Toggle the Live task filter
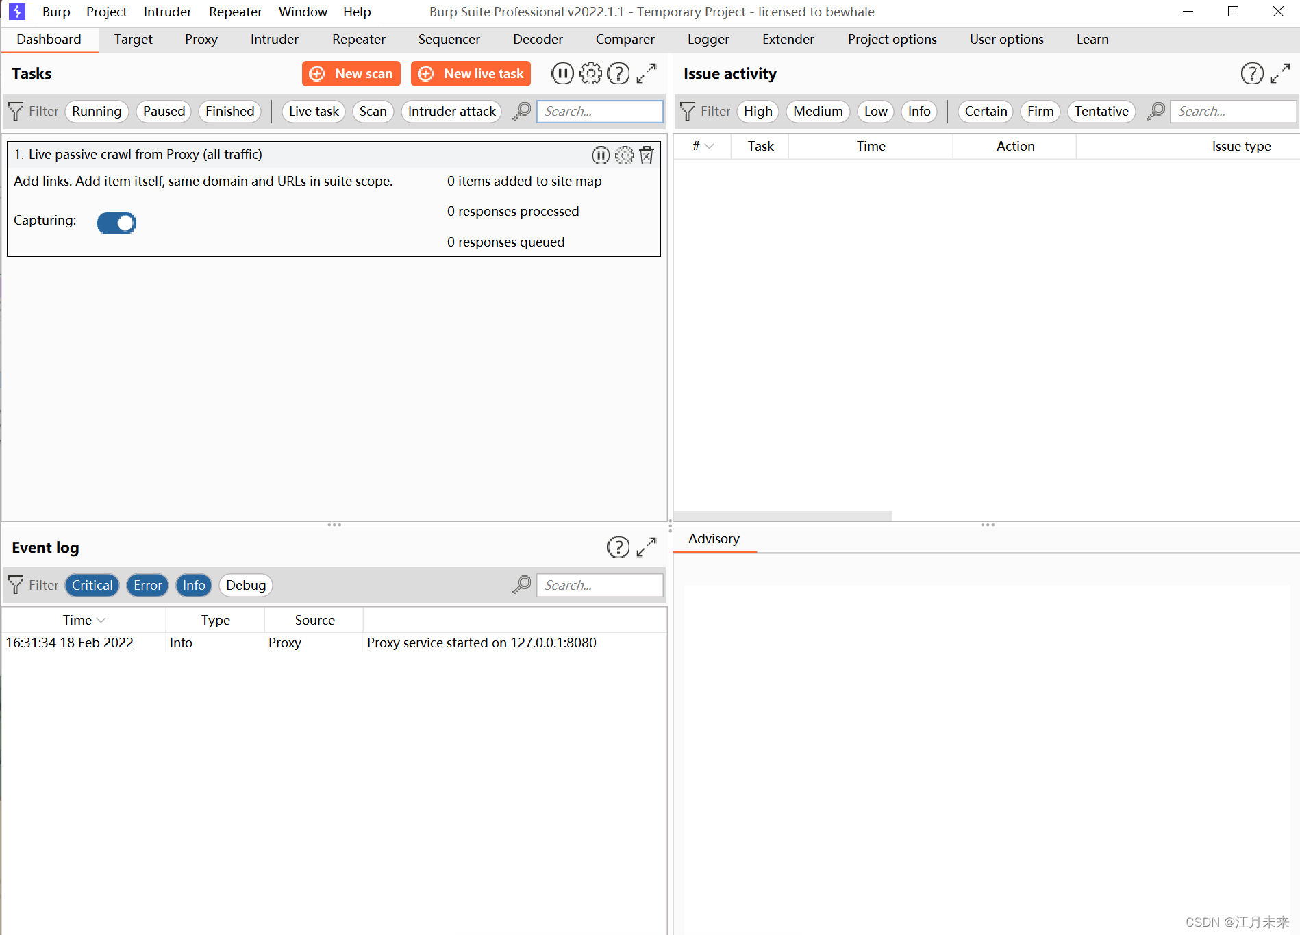Screen dimensions: 1300x935 click(x=314, y=111)
